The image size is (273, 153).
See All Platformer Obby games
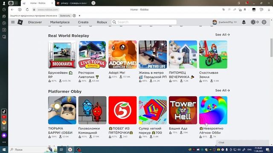coord(222,91)
